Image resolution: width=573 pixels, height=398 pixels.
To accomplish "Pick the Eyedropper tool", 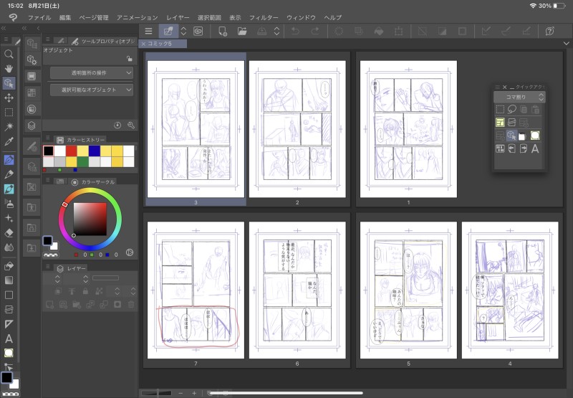I will pyautogui.click(x=9, y=142).
